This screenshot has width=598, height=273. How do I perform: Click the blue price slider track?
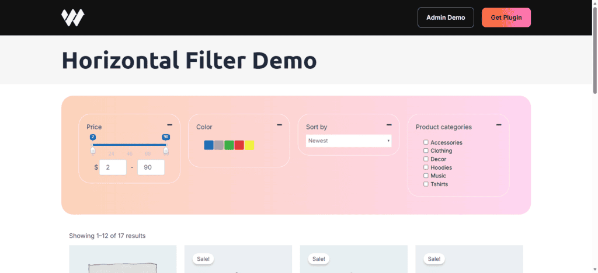129,145
